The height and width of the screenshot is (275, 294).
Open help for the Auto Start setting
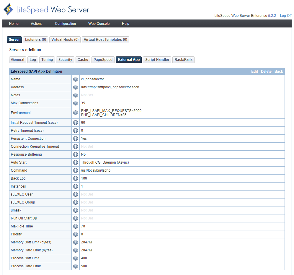click(76, 162)
